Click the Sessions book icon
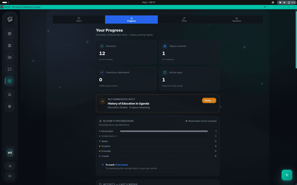The width and height of the screenshot is (297, 185). click(x=102, y=46)
